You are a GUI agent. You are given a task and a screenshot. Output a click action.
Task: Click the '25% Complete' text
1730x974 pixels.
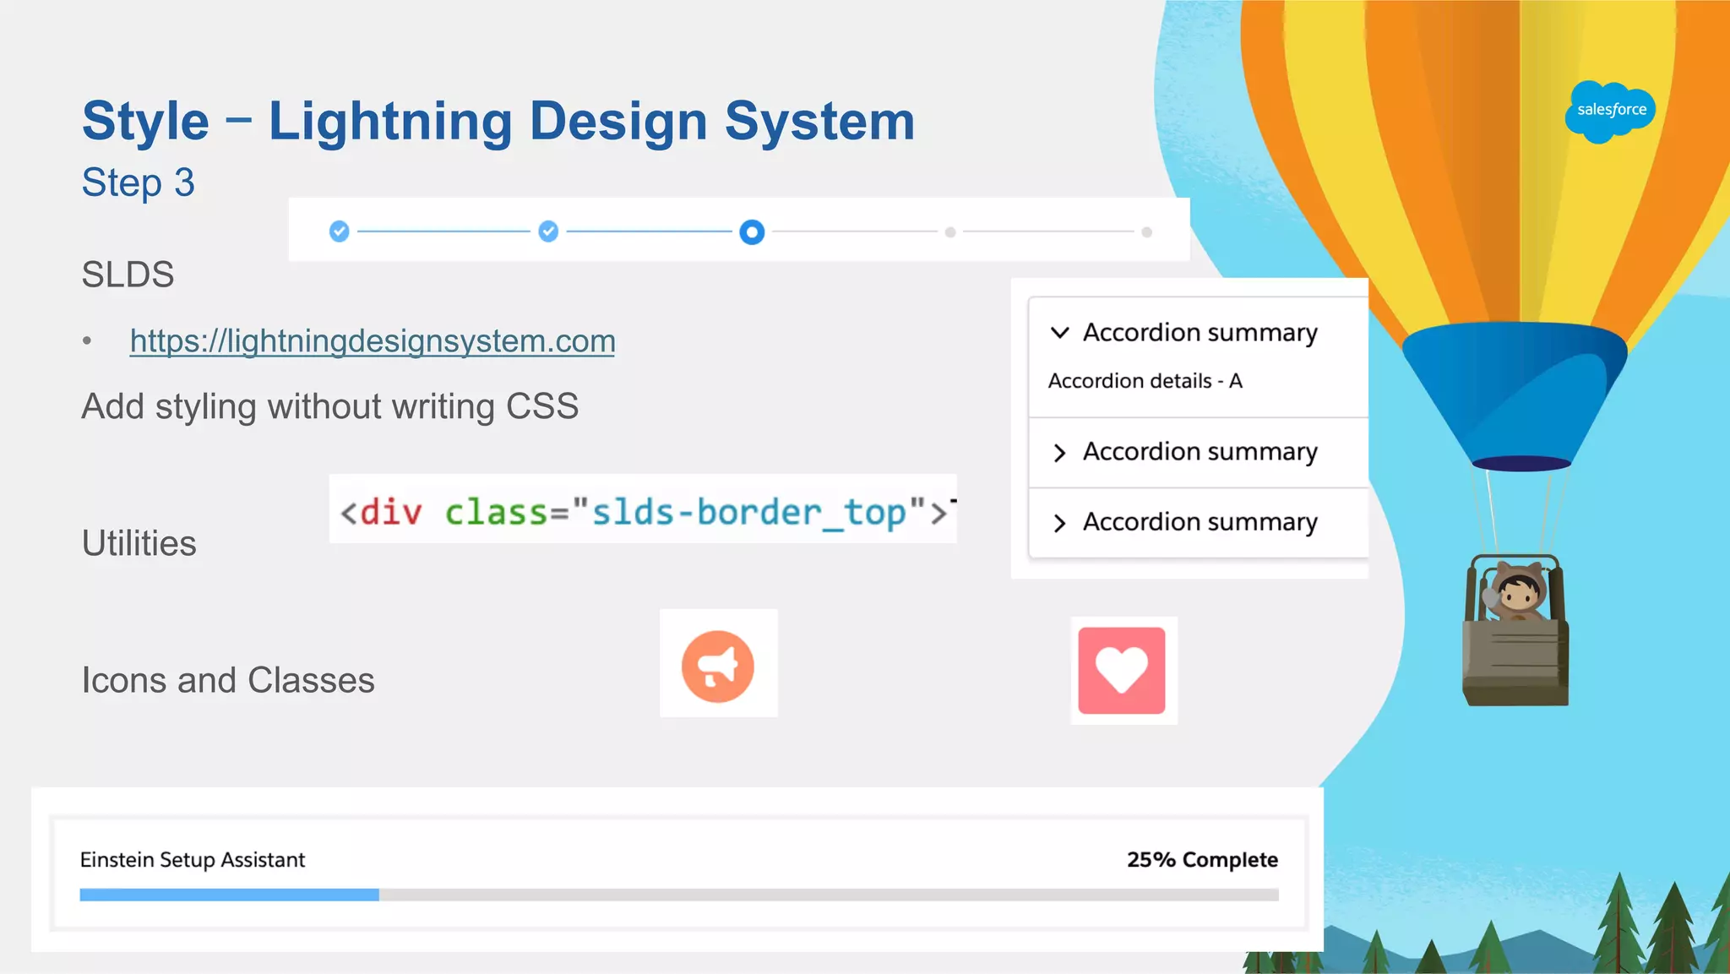point(1202,860)
